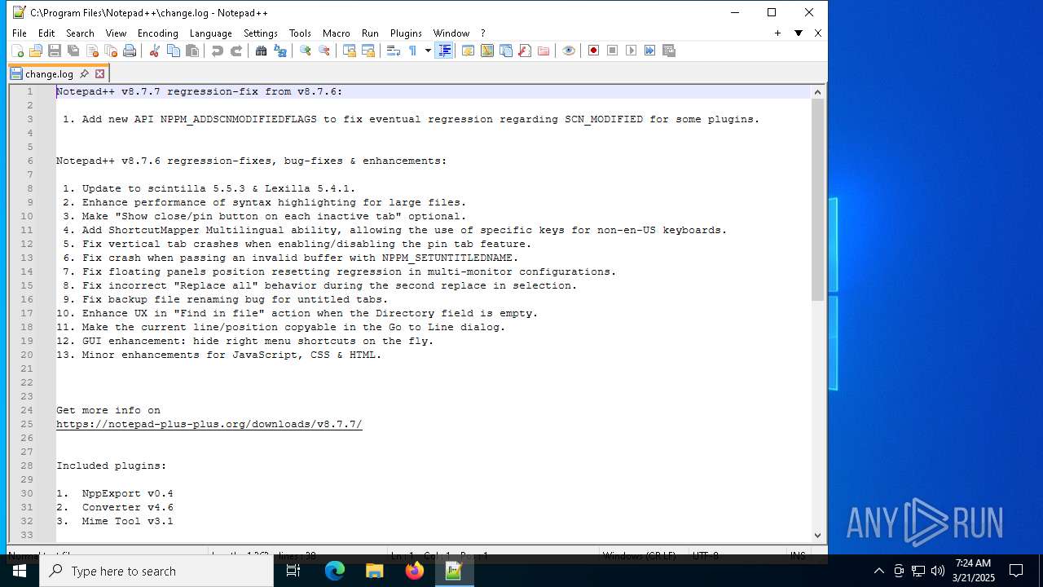The height and width of the screenshot is (587, 1043).
Task: Open Microsoft Edge from the taskbar
Action: 335,571
